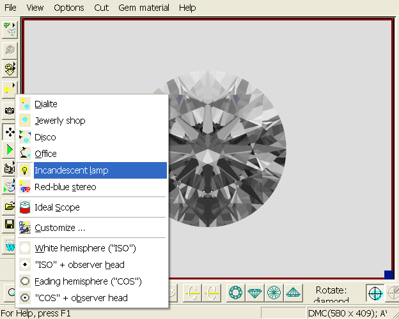This screenshot has height=319, width=399.
Task: Click the pyramid-shaped diamond view icon
Action: [292, 293]
